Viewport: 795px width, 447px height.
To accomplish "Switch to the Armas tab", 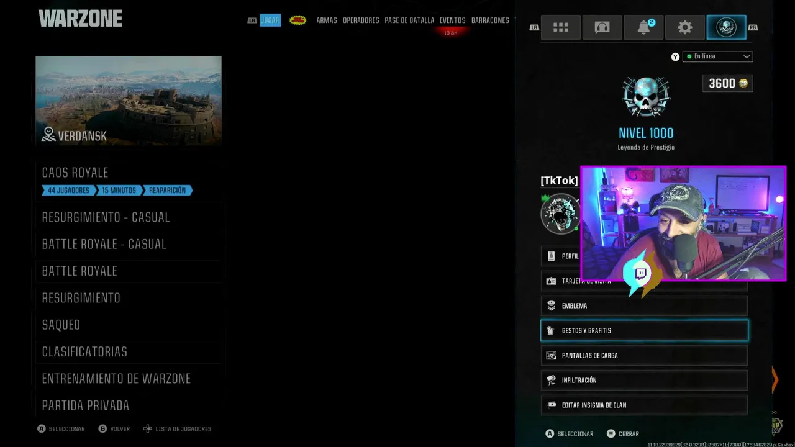I will click(x=327, y=20).
